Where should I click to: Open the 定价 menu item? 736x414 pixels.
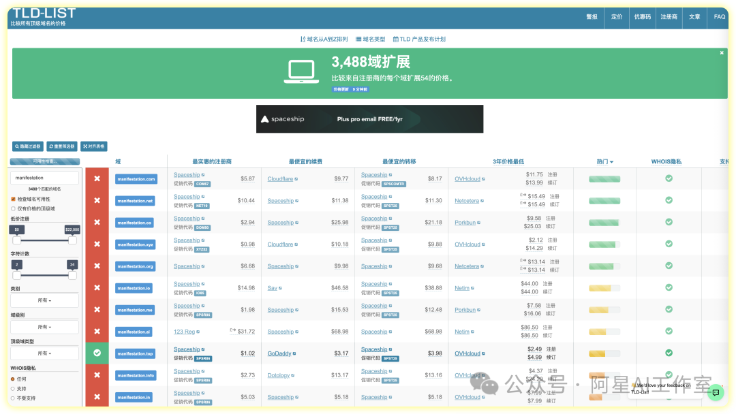(x=617, y=17)
